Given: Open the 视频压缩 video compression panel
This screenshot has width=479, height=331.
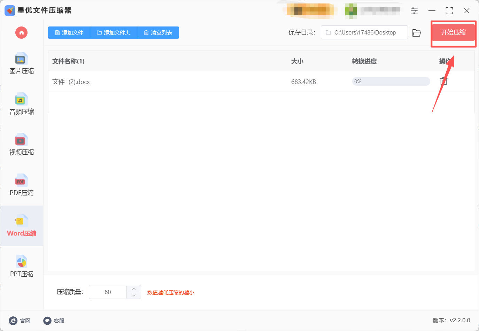Looking at the screenshot, I should [x=21, y=145].
